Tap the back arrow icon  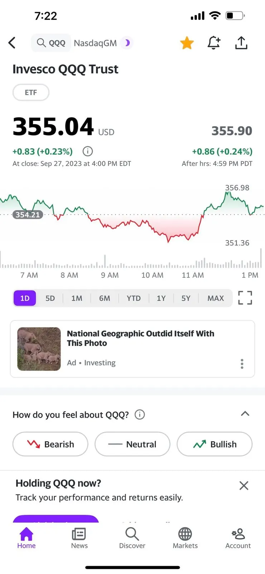12,43
